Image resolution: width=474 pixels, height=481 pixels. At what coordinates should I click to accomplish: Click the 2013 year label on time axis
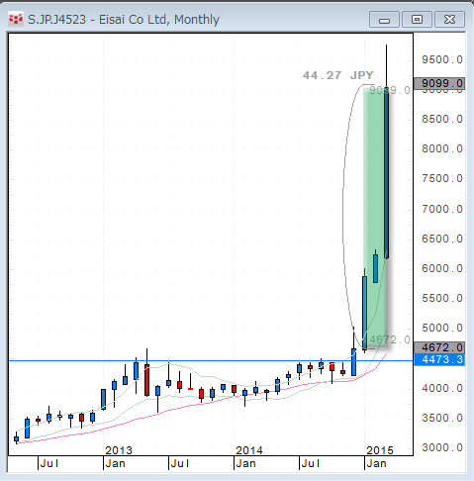tap(119, 450)
